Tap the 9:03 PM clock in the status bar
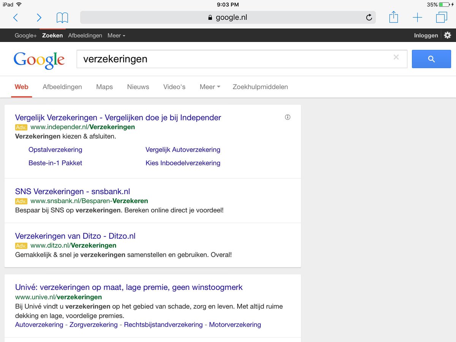 click(228, 5)
